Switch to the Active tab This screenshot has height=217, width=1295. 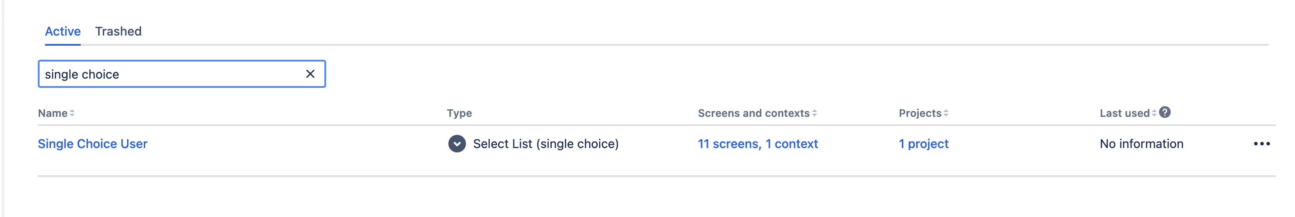pyautogui.click(x=63, y=31)
